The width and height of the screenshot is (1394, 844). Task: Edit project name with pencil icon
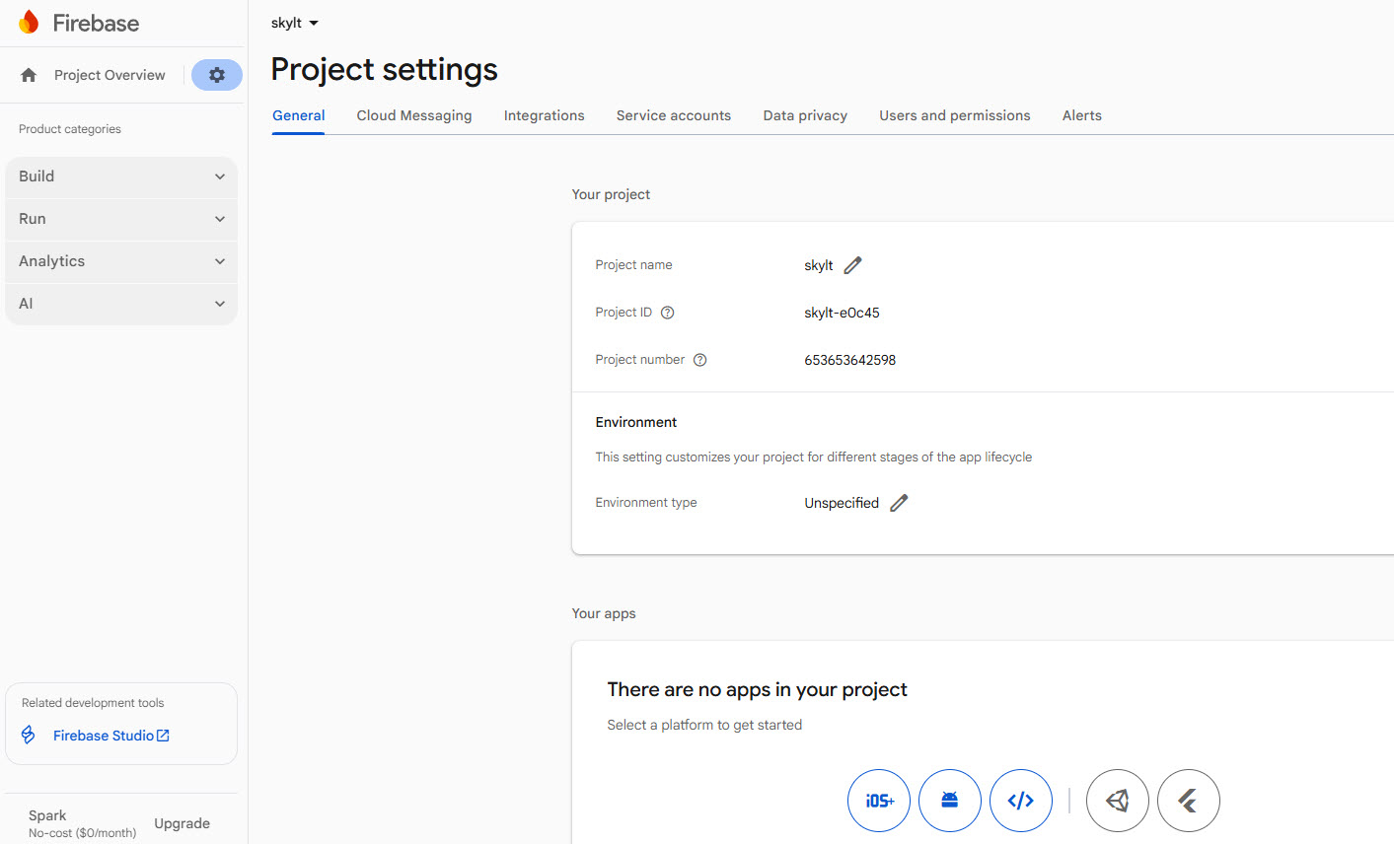point(853,265)
